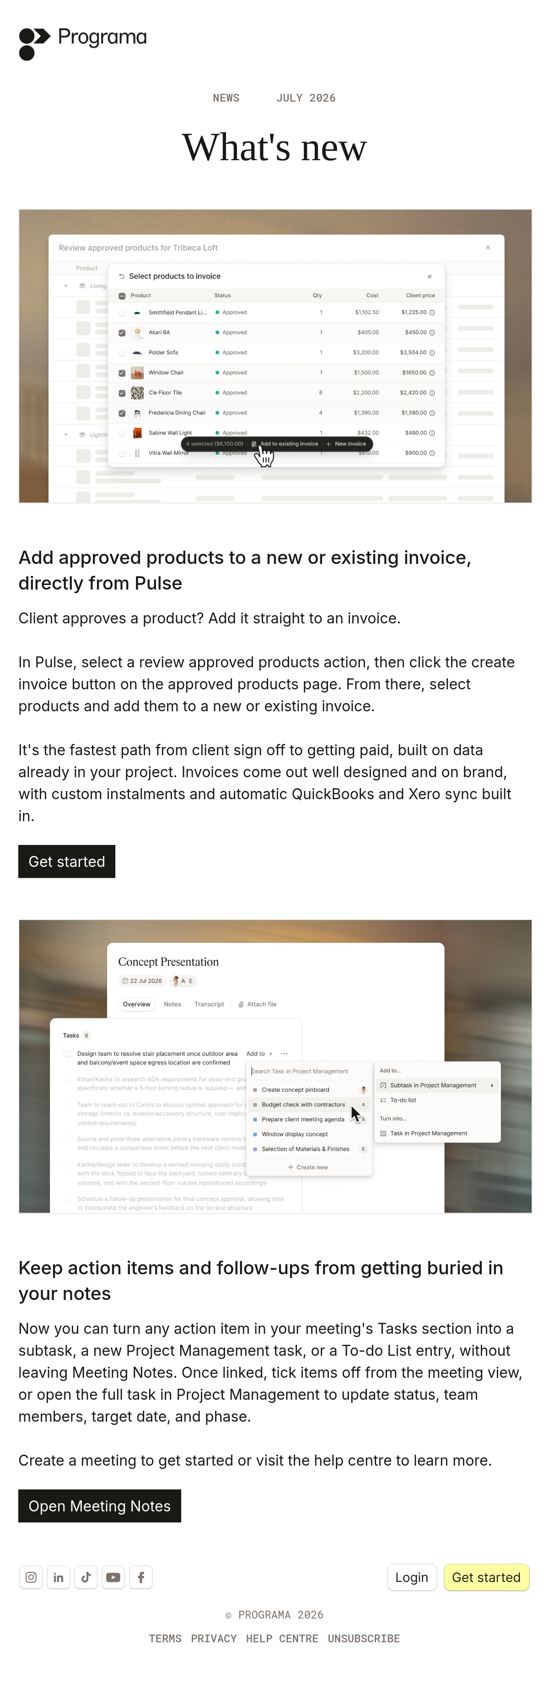549x1700 pixels.
Task: Open the Add to chevron on task
Action: pyautogui.click(x=270, y=1053)
